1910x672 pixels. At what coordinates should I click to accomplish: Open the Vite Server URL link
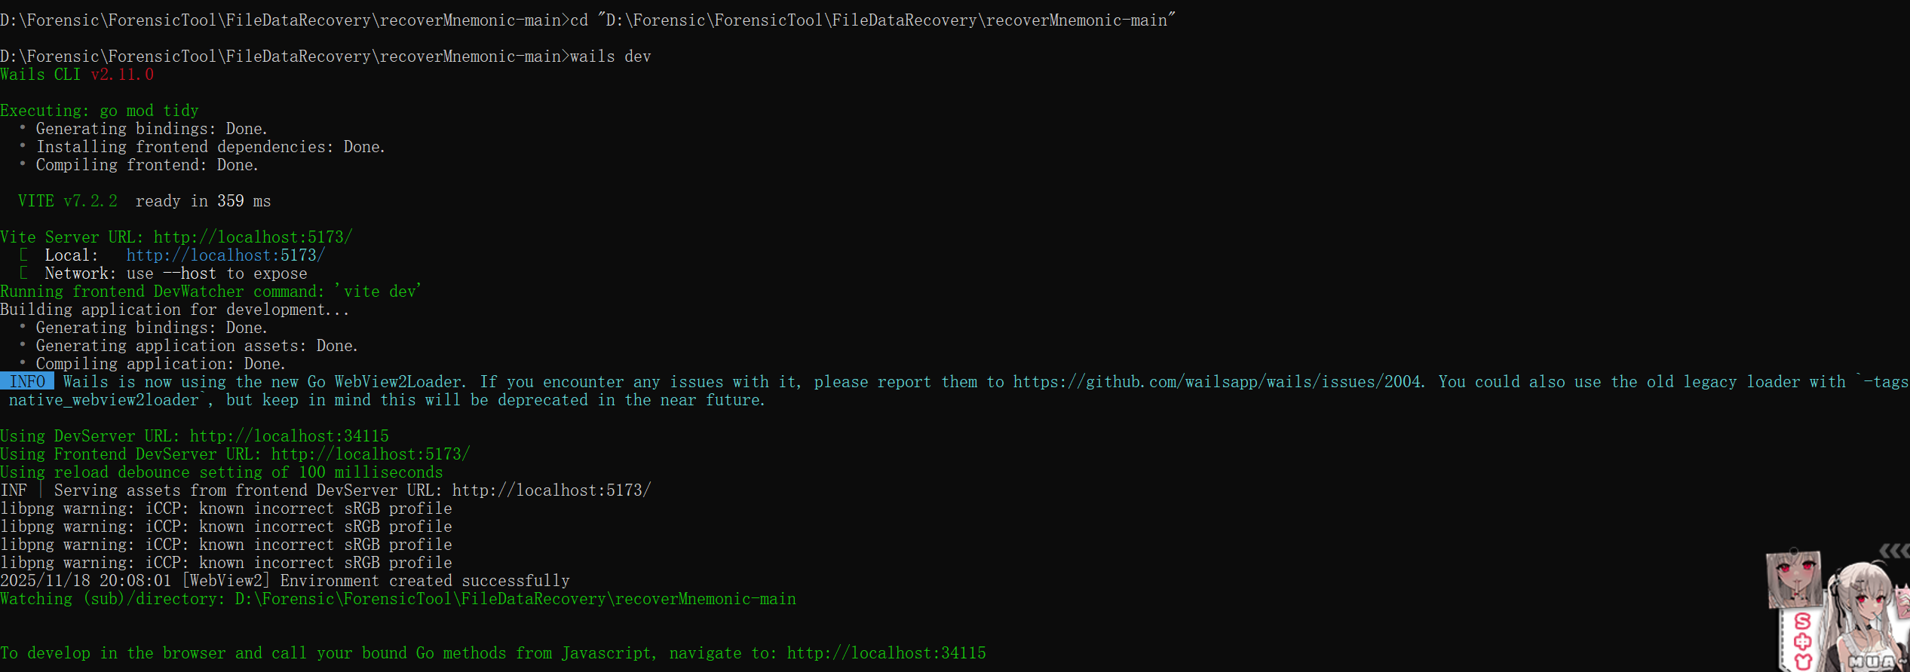(253, 237)
